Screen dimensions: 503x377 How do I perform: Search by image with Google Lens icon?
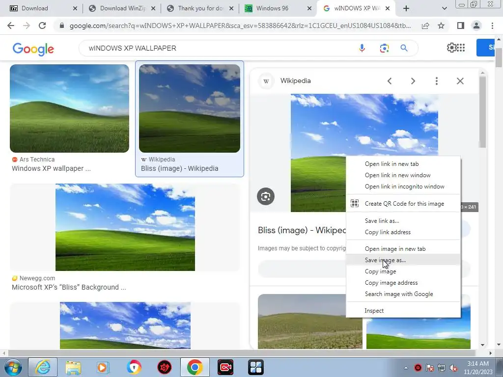click(384, 48)
